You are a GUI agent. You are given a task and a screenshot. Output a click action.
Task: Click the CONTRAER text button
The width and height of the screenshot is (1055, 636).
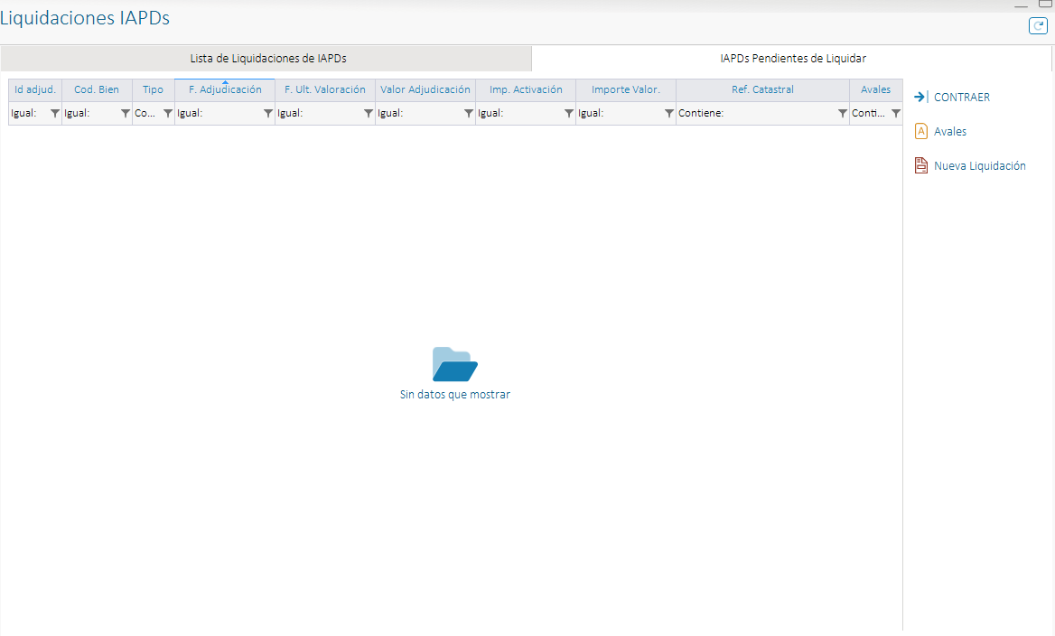(x=961, y=98)
